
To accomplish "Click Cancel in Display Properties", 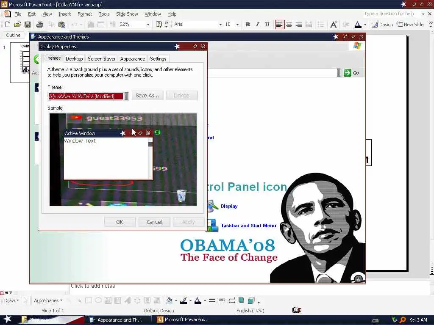I will [154, 222].
